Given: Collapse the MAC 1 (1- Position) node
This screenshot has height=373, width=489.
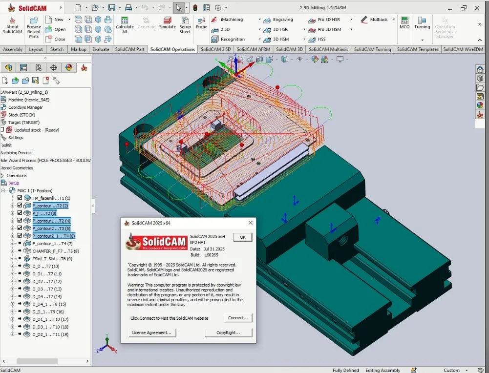Looking at the screenshot, I should pos(3,190).
